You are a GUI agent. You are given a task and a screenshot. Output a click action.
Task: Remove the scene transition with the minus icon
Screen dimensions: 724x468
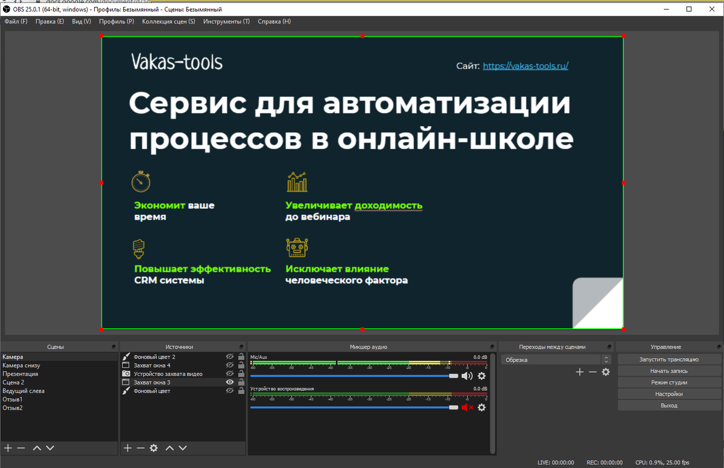592,372
